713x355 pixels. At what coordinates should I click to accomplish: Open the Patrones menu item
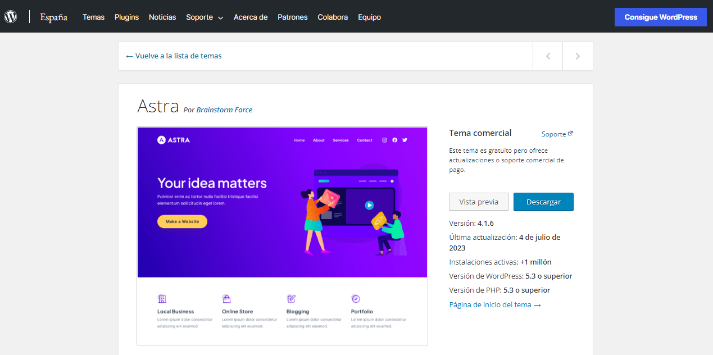coord(293,17)
